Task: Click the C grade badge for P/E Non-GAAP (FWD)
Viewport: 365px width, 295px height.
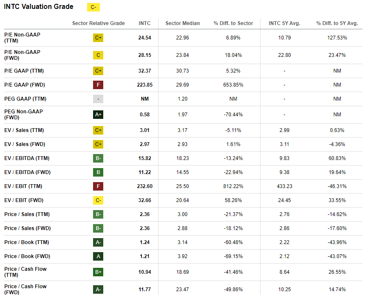Action: pos(98,55)
